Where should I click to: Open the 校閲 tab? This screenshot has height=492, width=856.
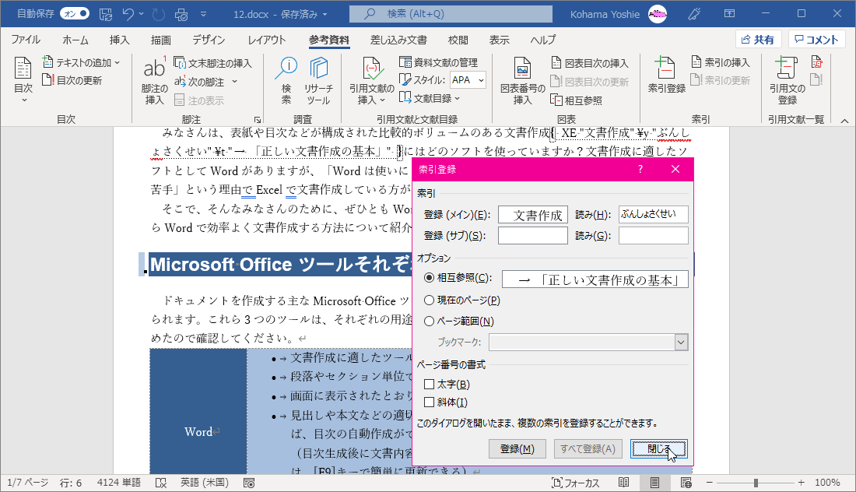[458, 40]
